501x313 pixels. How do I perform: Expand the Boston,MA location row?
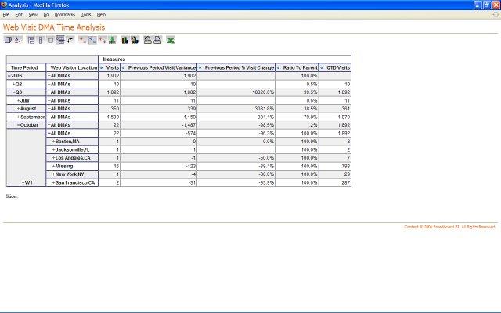point(54,141)
